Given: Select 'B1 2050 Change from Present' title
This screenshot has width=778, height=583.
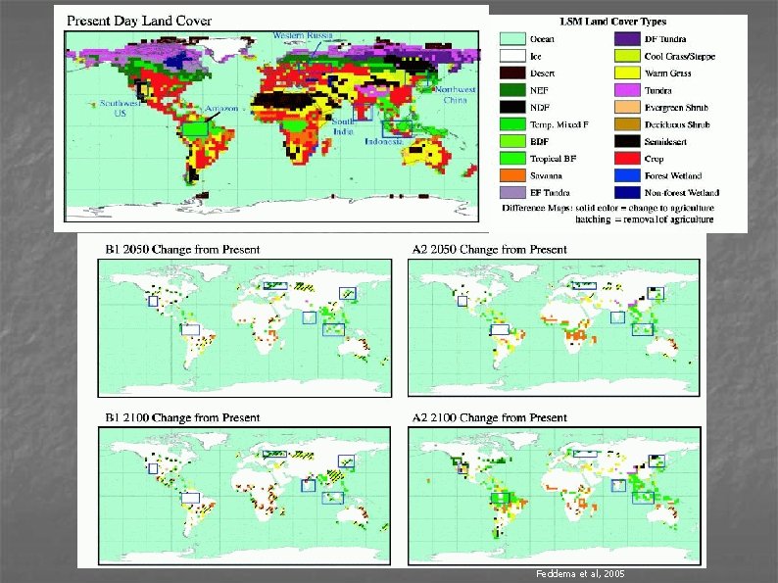Looking at the screenshot, I should coord(182,250).
